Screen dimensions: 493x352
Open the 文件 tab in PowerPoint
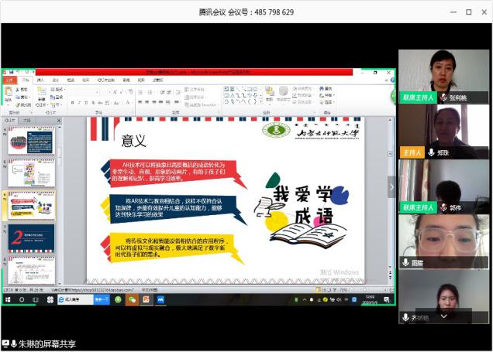pos(9,80)
